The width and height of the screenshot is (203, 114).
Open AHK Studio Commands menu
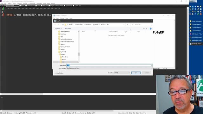32,3
